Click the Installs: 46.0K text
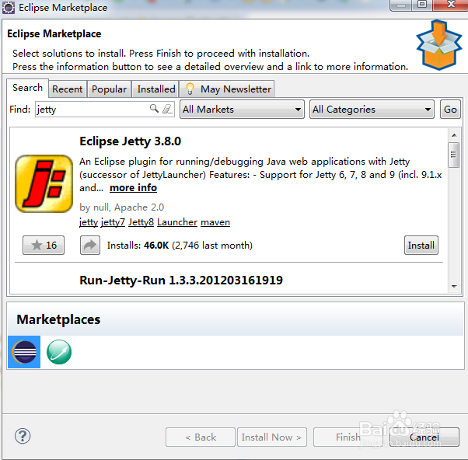The width and height of the screenshot is (468, 460). pos(138,246)
